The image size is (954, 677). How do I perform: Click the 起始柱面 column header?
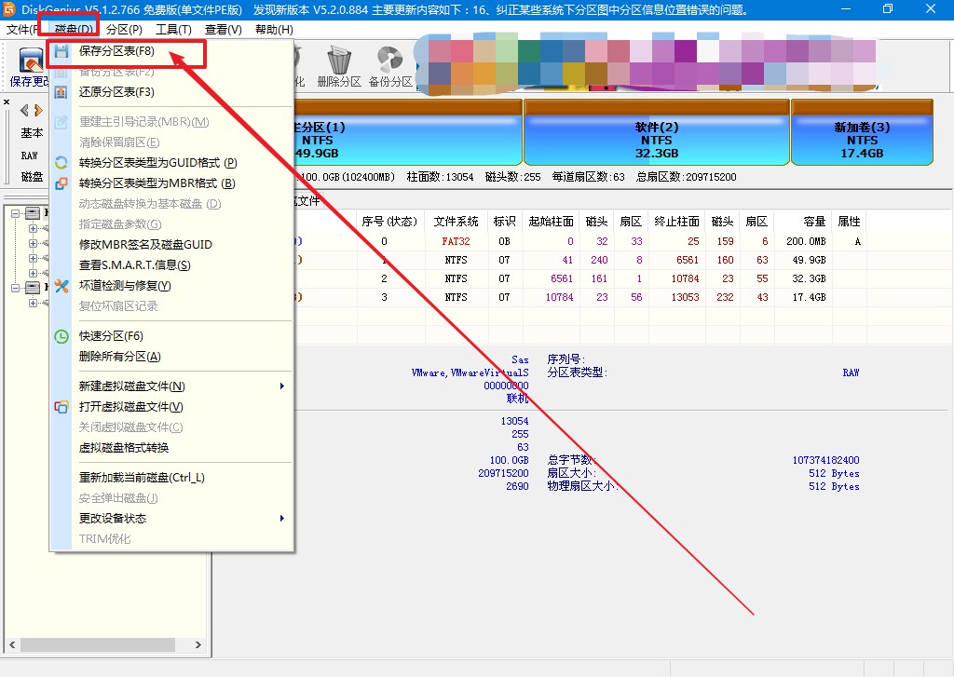[551, 222]
